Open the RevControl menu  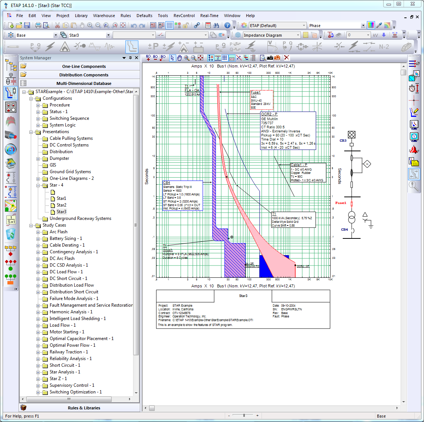[x=184, y=16]
